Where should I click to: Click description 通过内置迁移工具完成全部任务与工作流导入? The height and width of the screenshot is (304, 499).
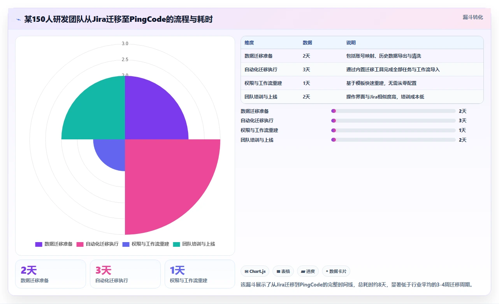(x=393, y=70)
